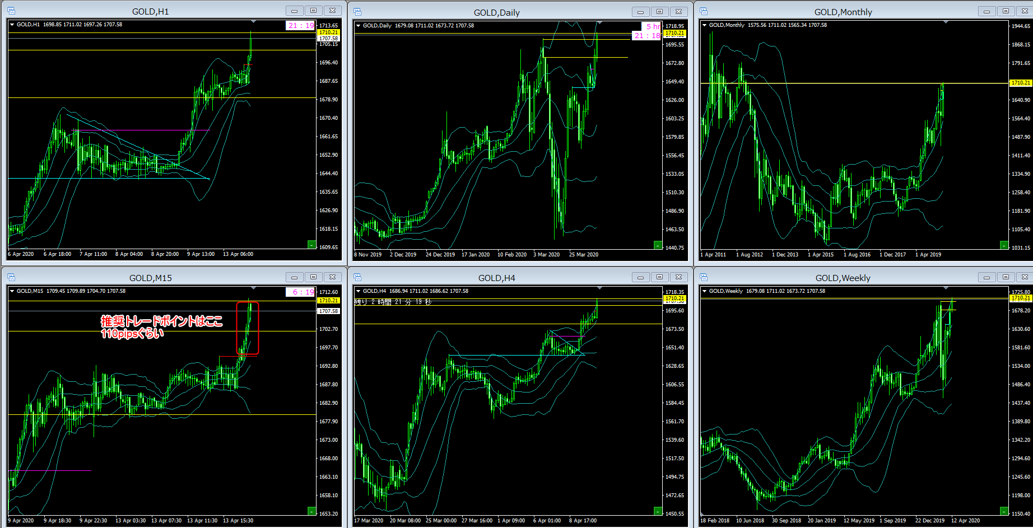Click green minus icon in GOLD,H1 chart corner
The width and height of the screenshot is (1033, 528).
point(311,244)
